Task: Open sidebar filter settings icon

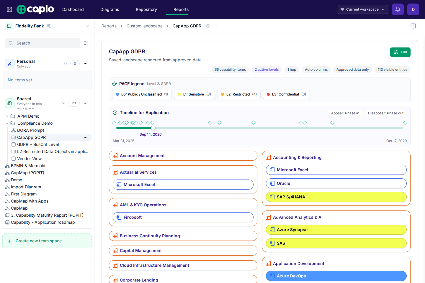Action: coord(86,43)
